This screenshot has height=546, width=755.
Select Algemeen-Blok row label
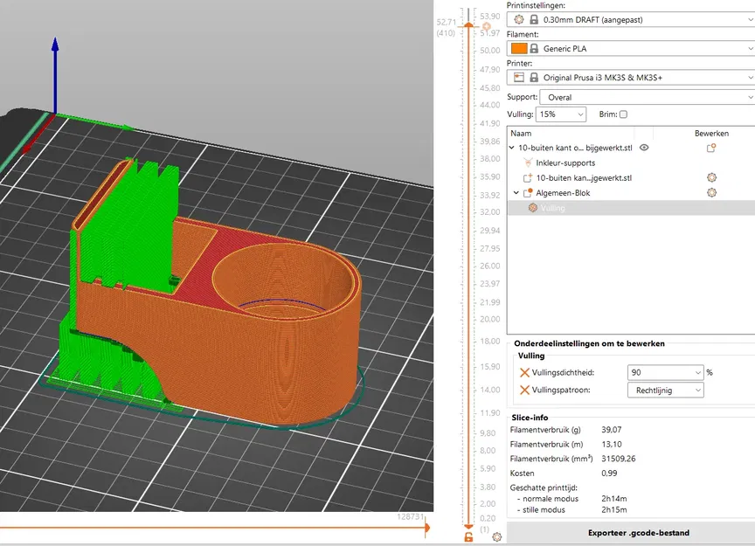(563, 192)
